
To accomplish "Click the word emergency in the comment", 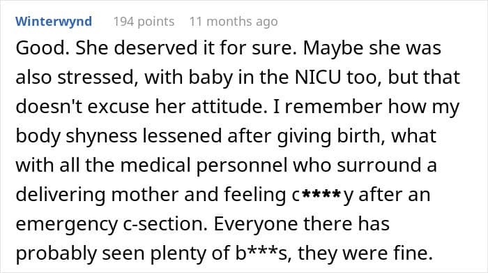I will point(67,223).
